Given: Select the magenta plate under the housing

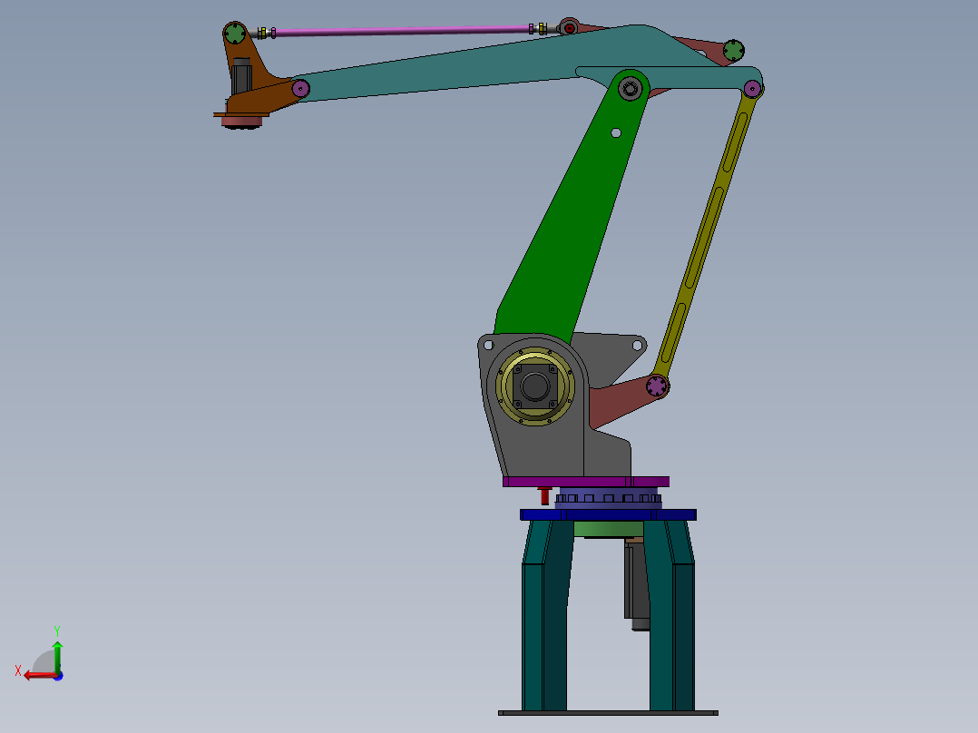Looking at the screenshot, I should pos(586,482).
